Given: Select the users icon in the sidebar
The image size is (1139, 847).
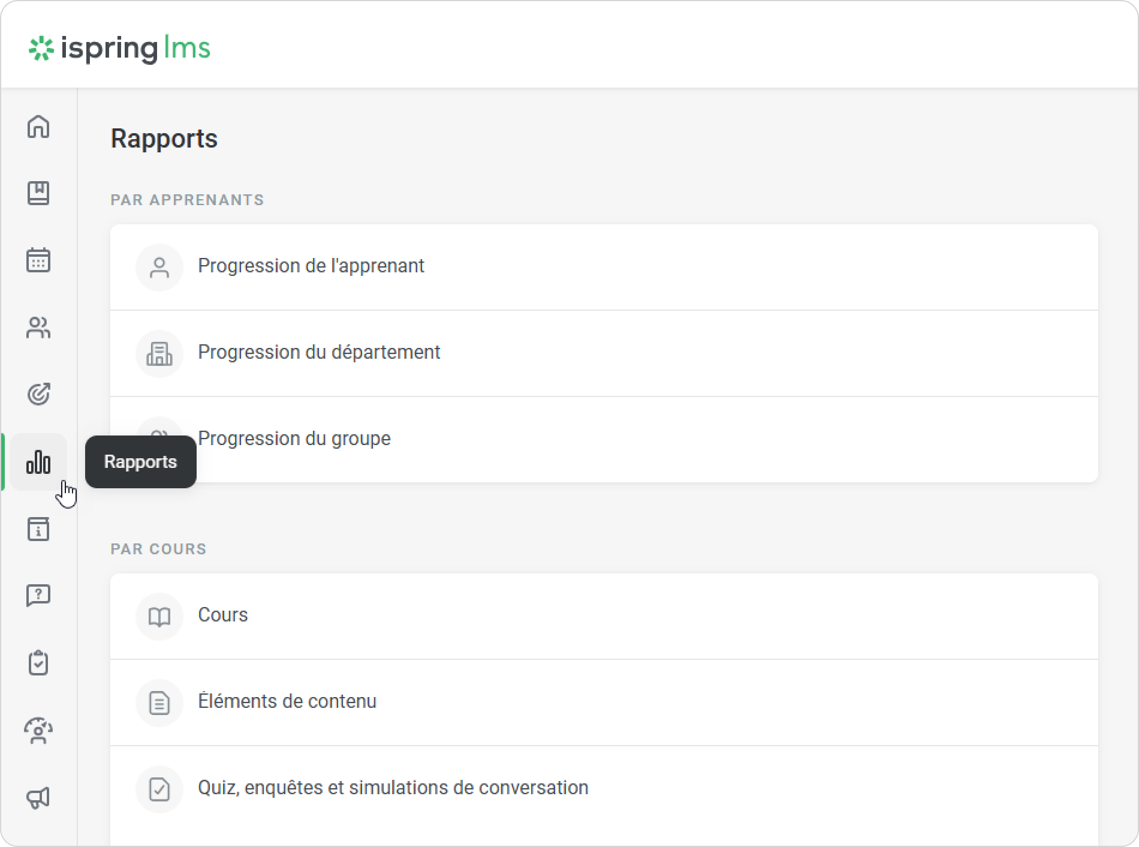Looking at the screenshot, I should point(38,328).
